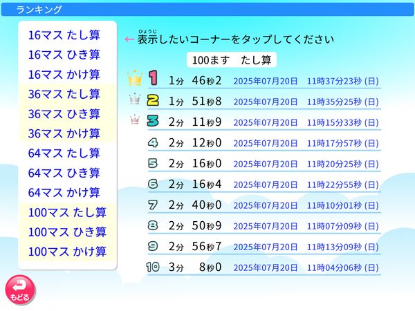Click the 1分 46秒2 top time
Viewport: 415px width, 311px height.
tap(195, 80)
